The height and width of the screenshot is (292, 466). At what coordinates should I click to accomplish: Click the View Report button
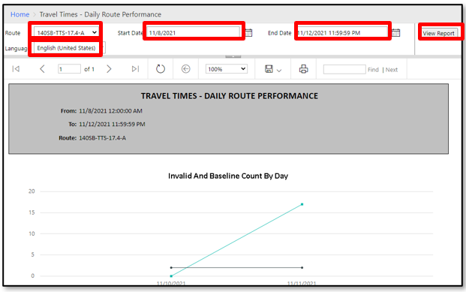[x=439, y=33]
